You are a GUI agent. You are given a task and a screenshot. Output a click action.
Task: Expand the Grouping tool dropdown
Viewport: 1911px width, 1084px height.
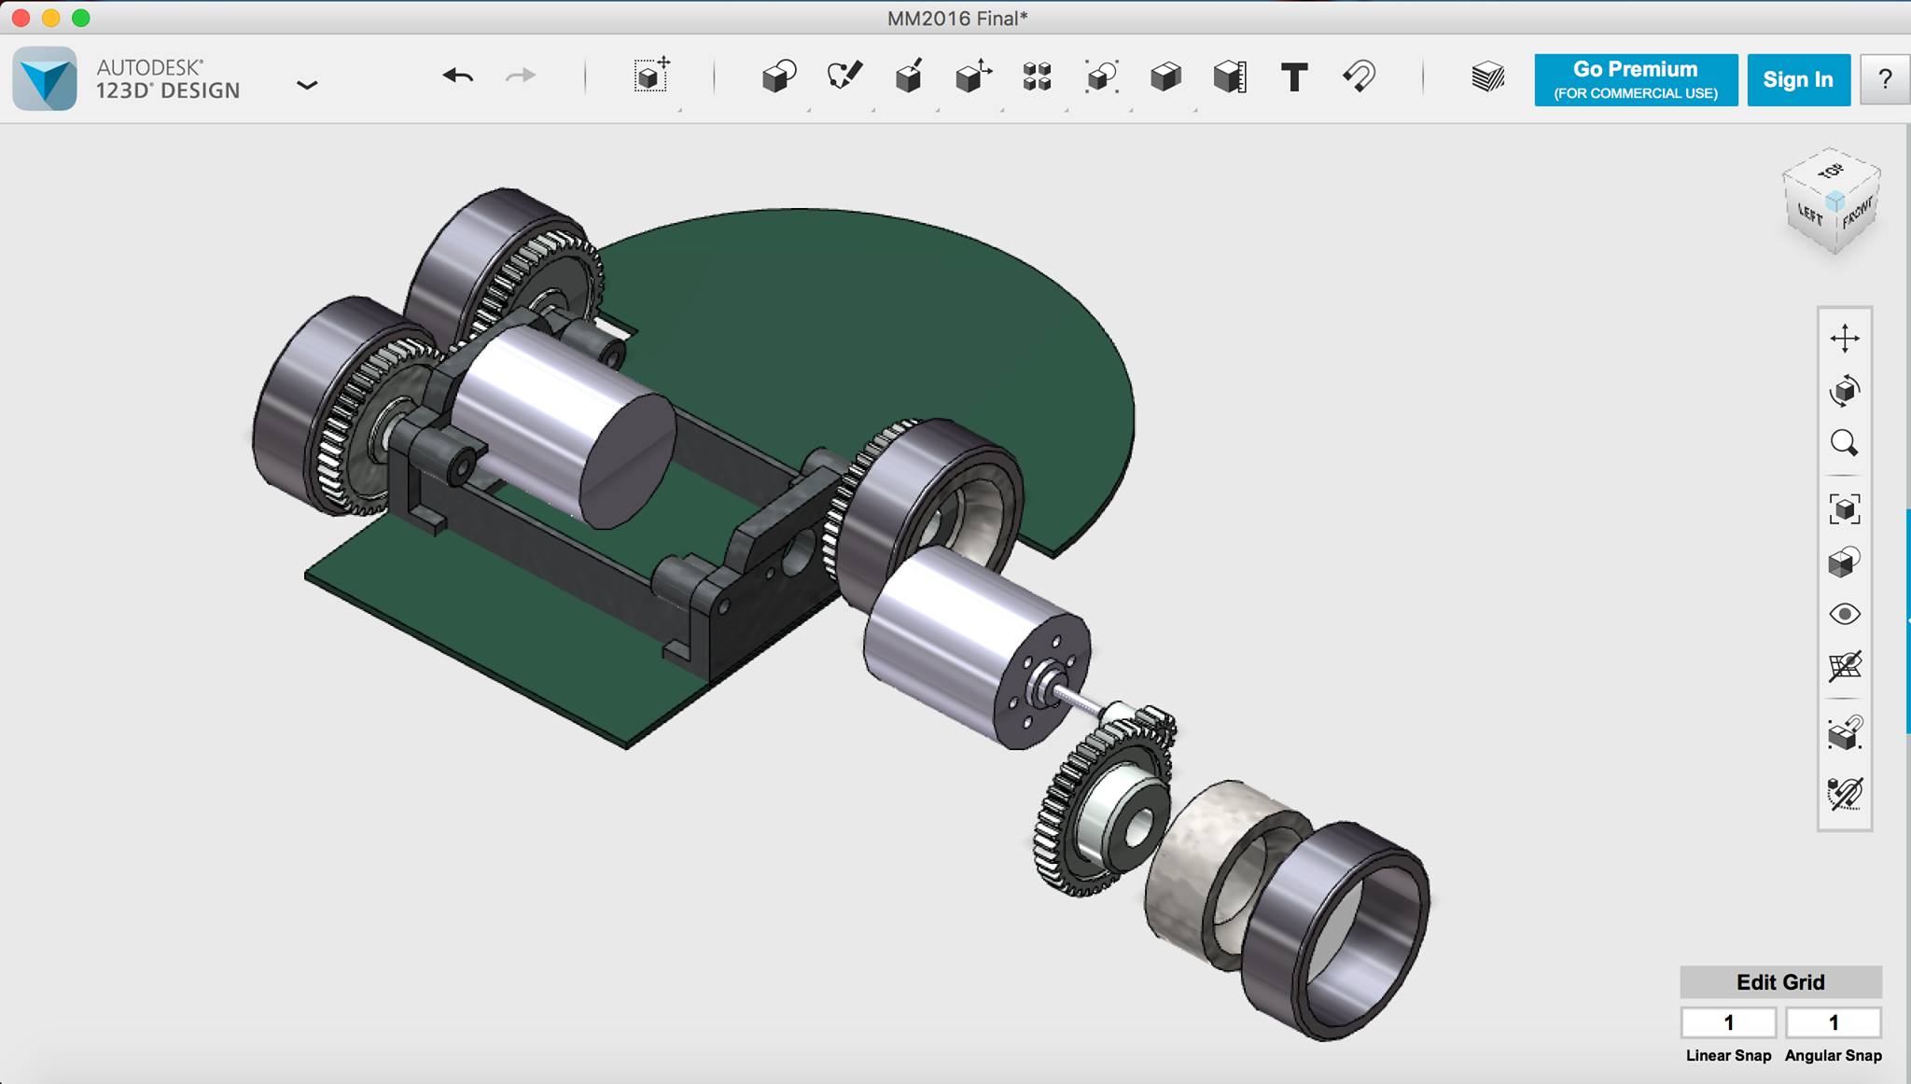pyautogui.click(x=1131, y=110)
